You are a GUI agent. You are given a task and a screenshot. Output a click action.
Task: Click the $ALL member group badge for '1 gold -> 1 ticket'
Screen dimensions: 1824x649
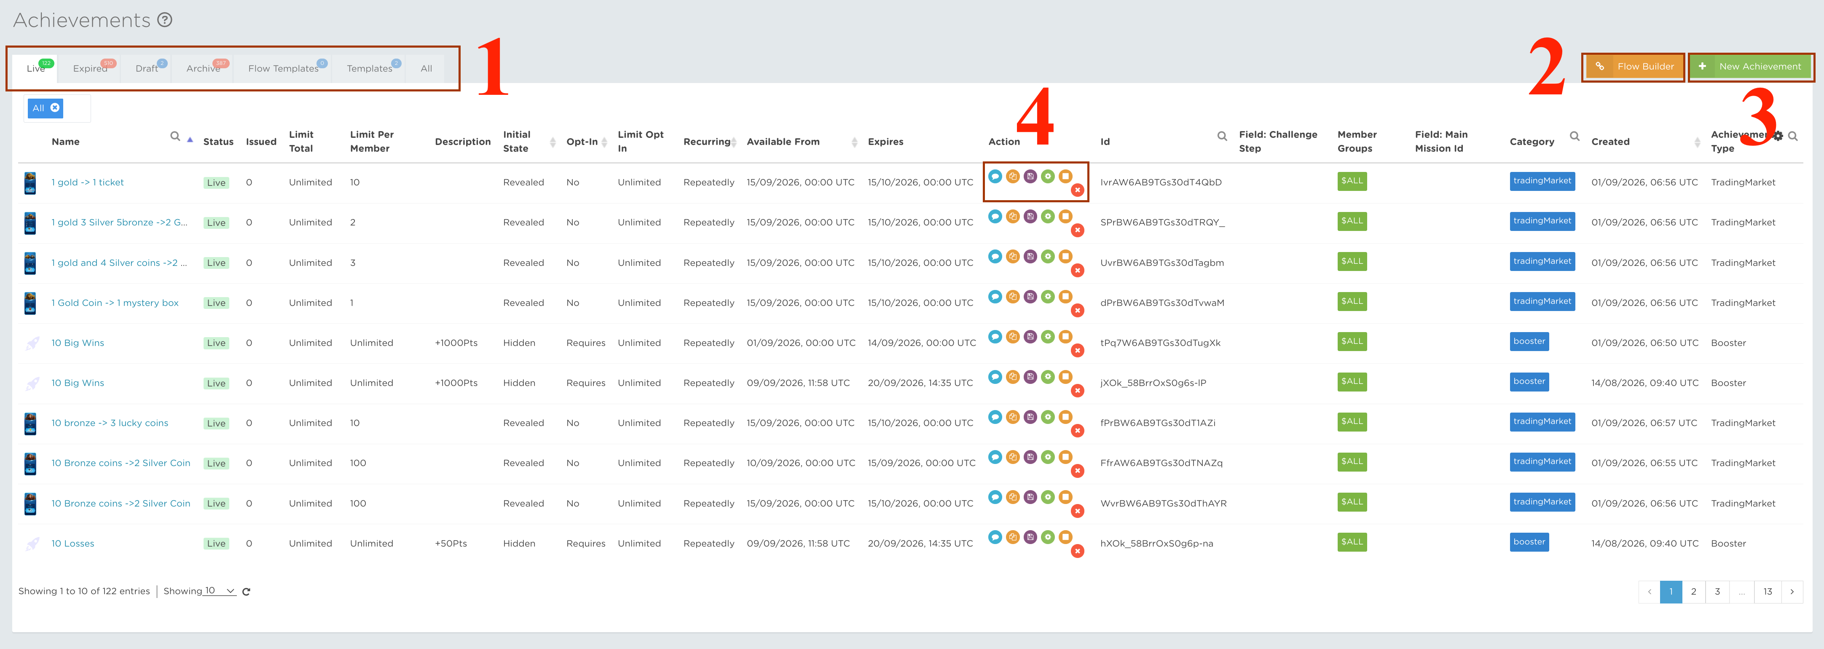tap(1352, 181)
